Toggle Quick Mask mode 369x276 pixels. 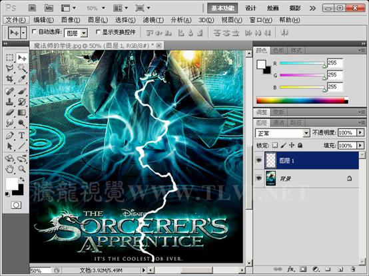16,205
